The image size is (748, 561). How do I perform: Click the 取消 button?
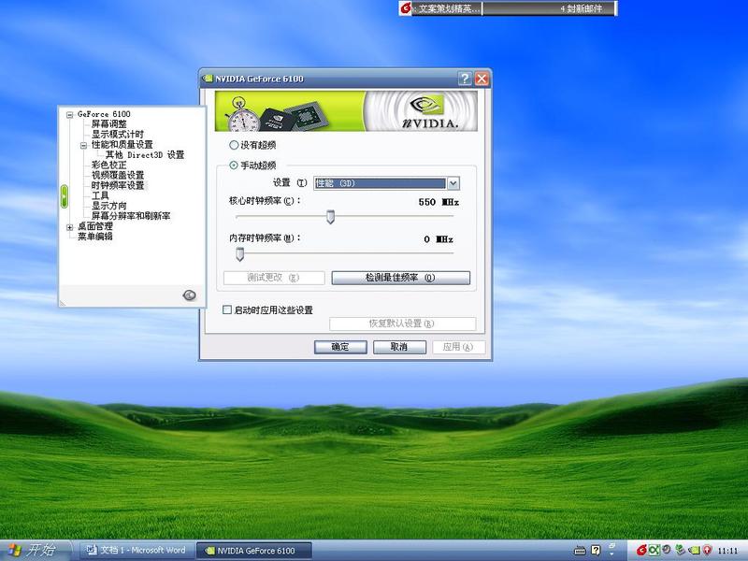click(x=399, y=347)
